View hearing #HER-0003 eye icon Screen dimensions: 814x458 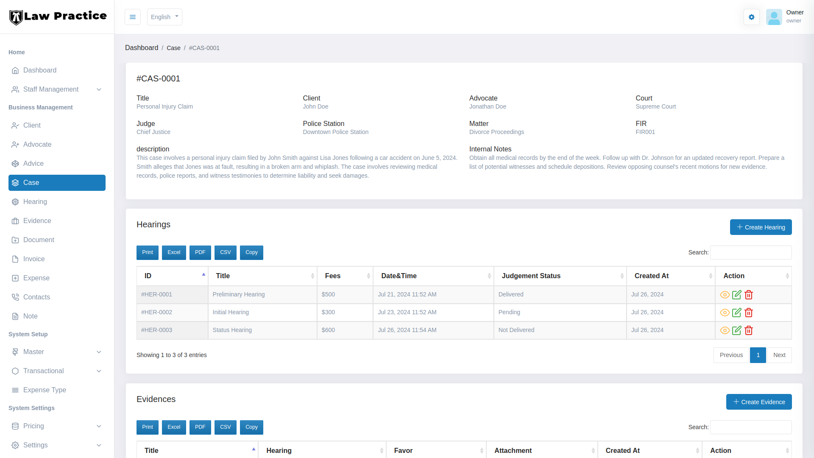(725, 330)
